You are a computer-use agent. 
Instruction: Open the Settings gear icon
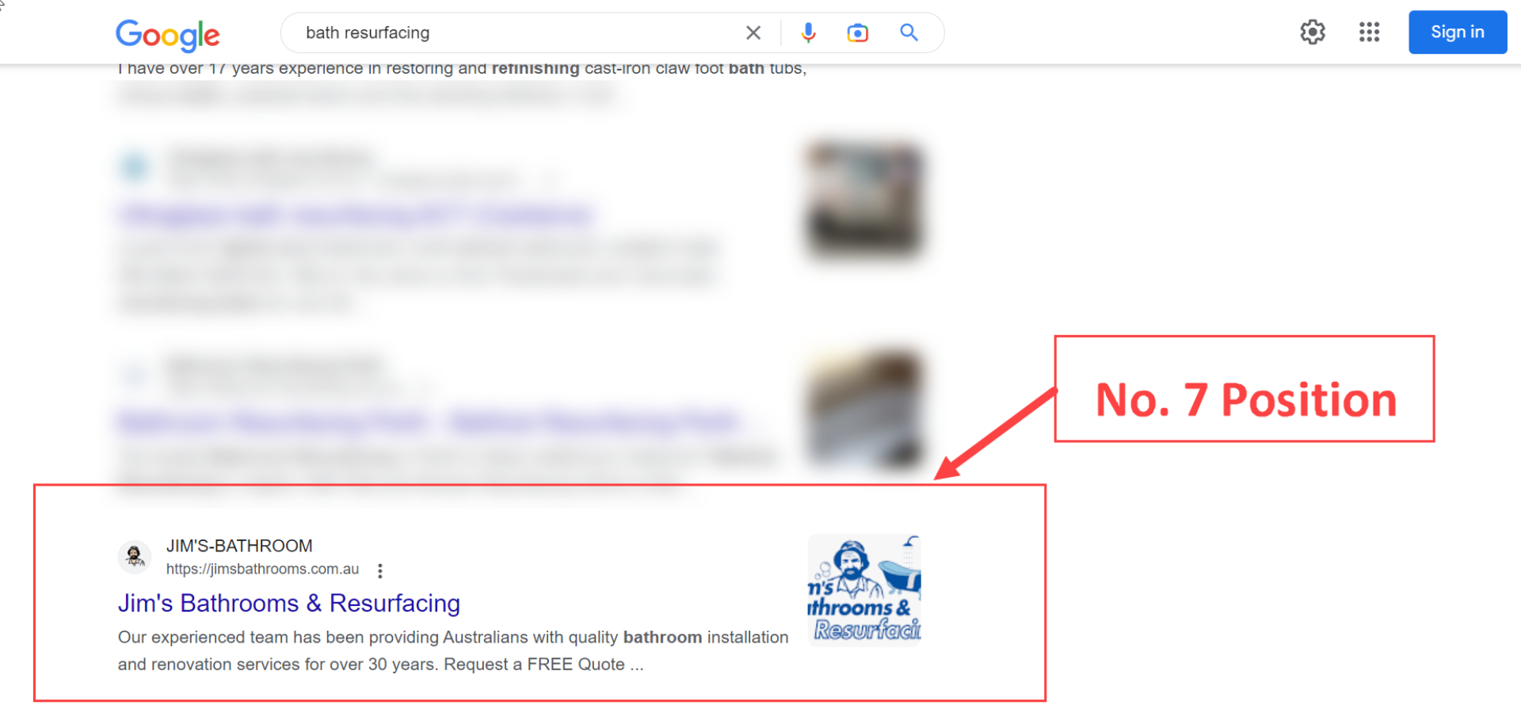click(x=1312, y=32)
